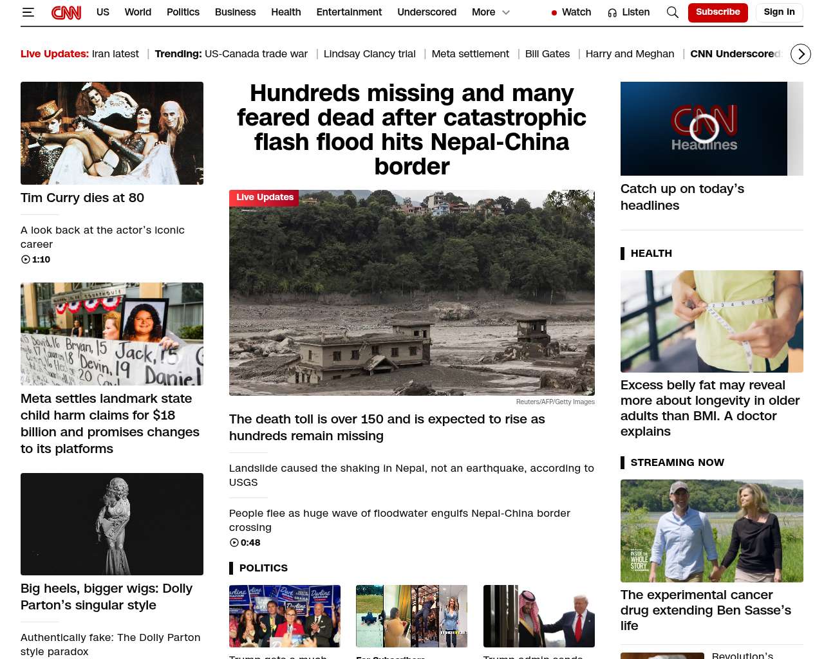This screenshot has height=659, width=824.
Task: Open the Business section
Action: [235, 12]
